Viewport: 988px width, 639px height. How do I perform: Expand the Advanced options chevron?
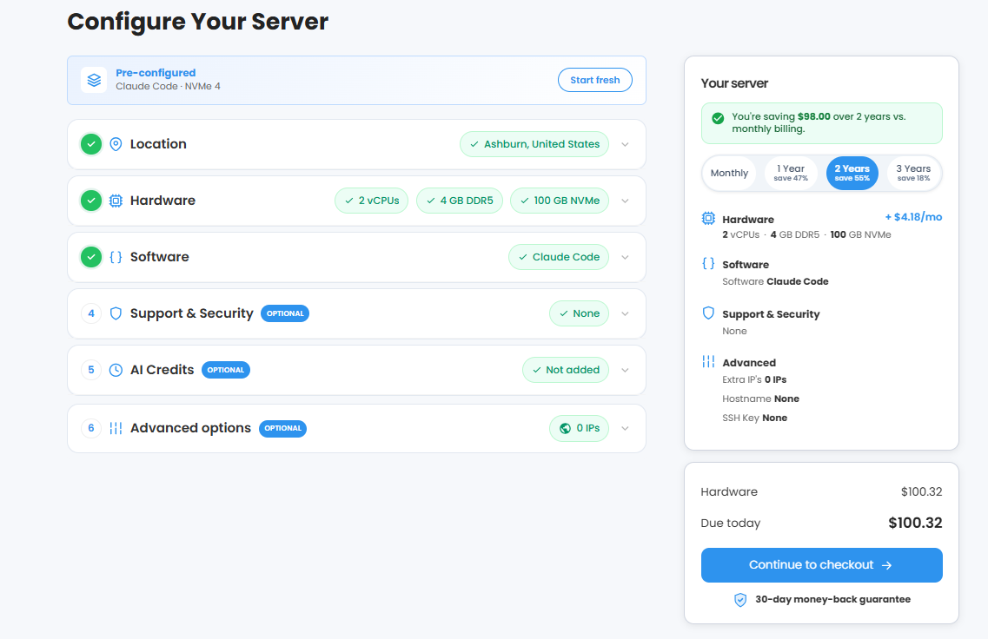click(x=625, y=428)
